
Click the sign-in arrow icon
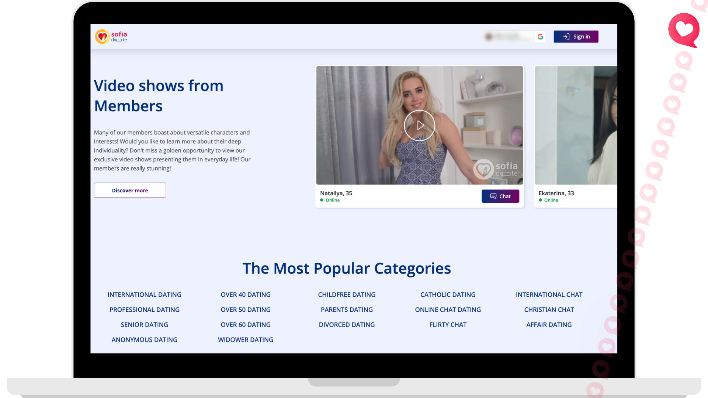click(x=565, y=36)
